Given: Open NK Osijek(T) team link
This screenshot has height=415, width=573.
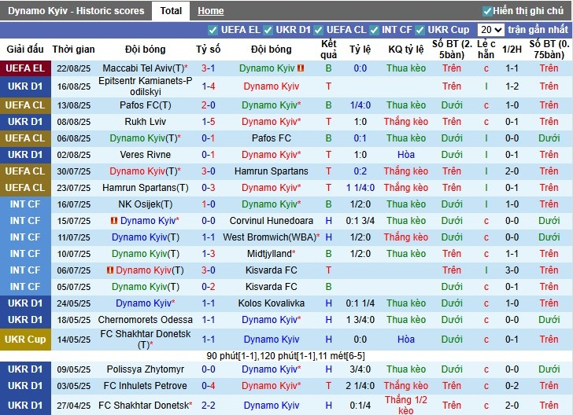Looking at the screenshot, I should pos(145,204).
